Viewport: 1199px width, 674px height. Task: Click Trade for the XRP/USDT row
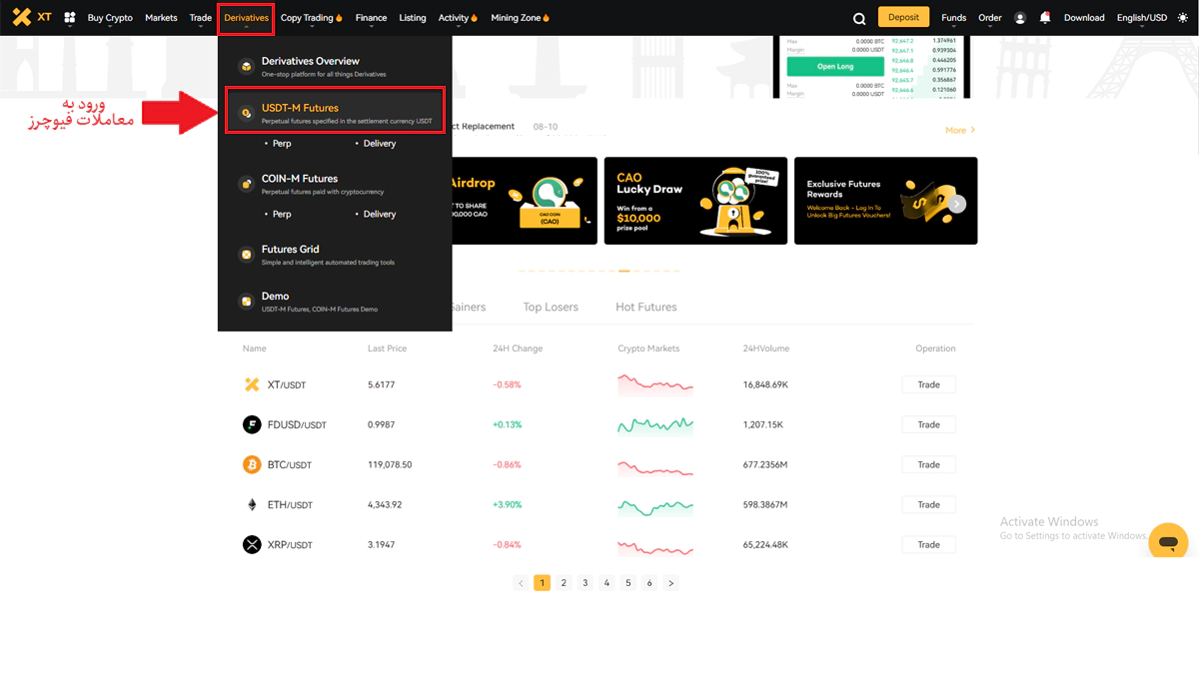click(929, 544)
